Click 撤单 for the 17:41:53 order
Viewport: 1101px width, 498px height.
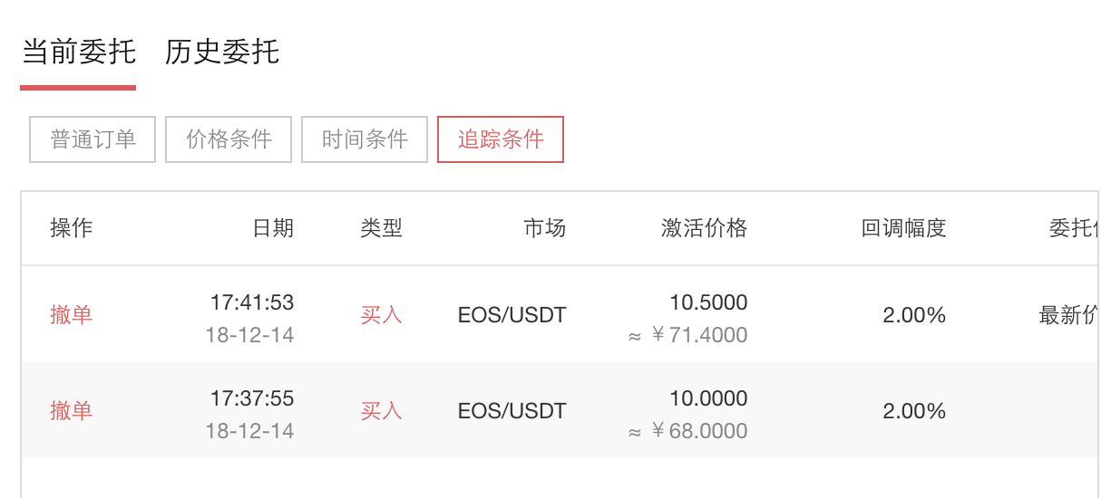click(71, 315)
